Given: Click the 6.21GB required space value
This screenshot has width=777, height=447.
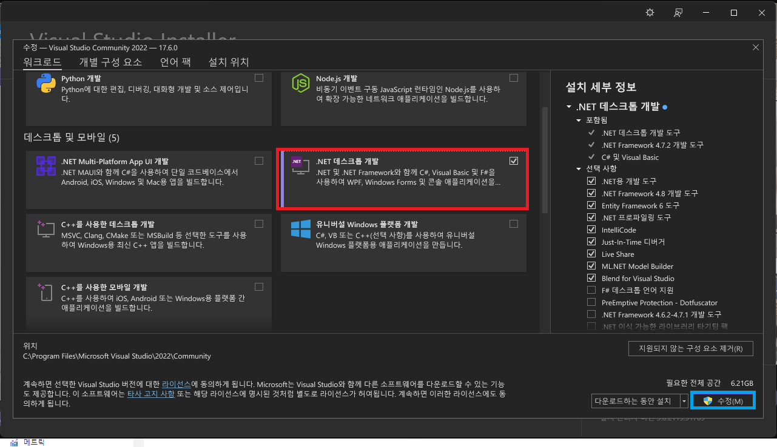Looking at the screenshot, I should pos(742,383).
